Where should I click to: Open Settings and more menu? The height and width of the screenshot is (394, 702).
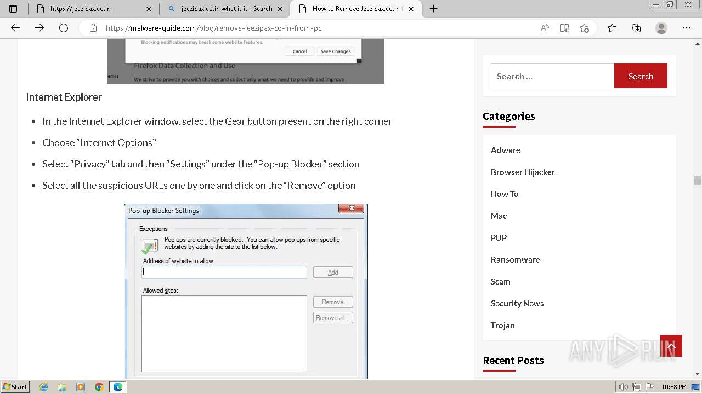(687, 28)
